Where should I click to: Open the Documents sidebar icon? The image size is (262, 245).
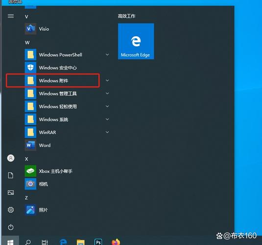point(11,175)
